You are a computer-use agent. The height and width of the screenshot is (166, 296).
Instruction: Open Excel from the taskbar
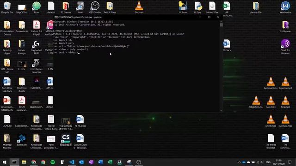click(110, 162)
